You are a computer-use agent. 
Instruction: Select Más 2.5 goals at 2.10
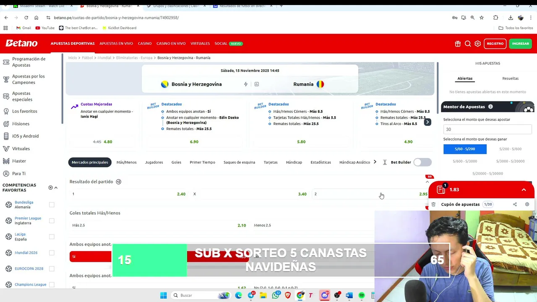pos(159,225)
